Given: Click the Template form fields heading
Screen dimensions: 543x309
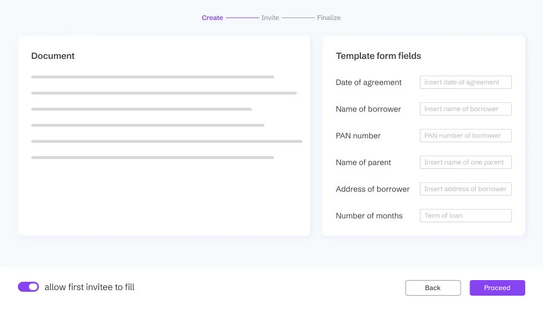Looking at the screenshot, I should pos(378,56).
